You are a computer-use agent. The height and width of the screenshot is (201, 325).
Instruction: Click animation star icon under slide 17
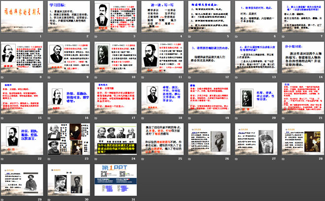coord(96,118)
